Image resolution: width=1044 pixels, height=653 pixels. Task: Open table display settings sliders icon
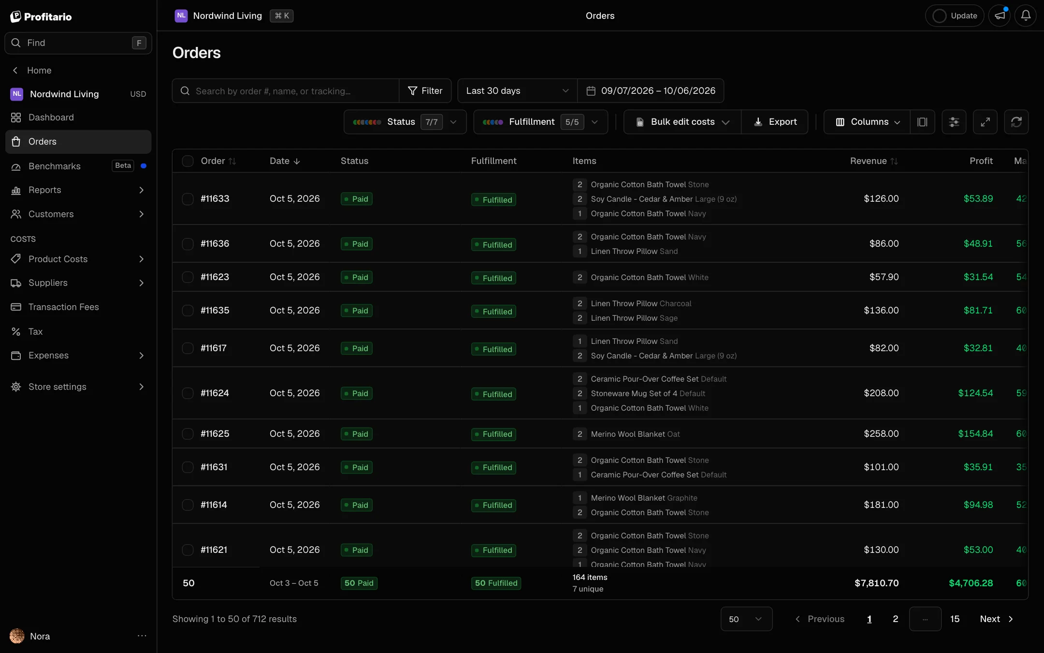[954, 122]
